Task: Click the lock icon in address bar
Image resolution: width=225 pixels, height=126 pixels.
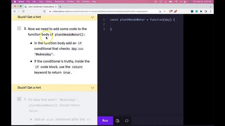Action: (x=50, y=11)
